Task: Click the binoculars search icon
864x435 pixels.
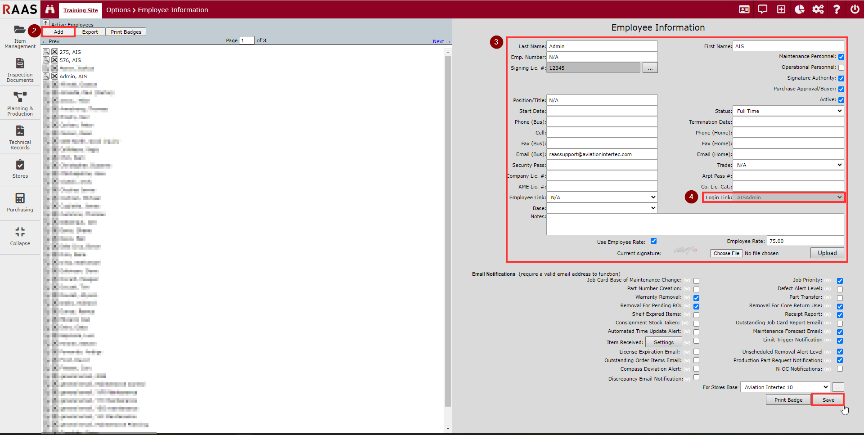Action: [x=50, y=9]
